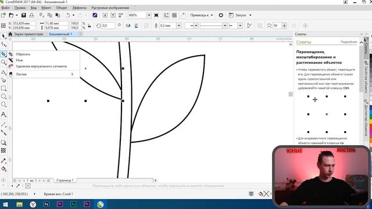Open the Объект menu

click(x=62, y=8)
